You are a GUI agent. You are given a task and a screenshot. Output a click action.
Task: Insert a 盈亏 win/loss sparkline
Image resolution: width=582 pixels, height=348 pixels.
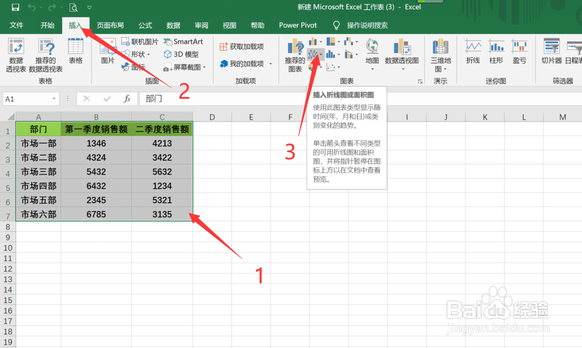pos(520,54)
